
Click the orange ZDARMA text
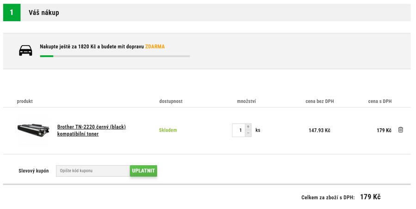(155, 47)
